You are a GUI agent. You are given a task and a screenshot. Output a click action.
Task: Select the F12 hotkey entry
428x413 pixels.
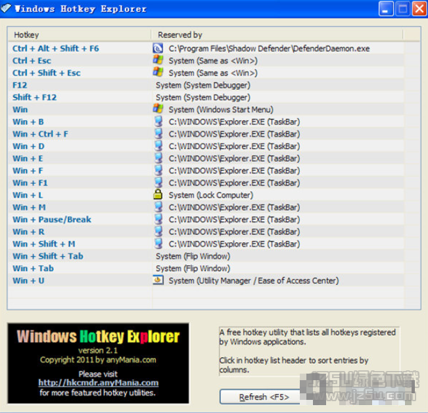20,85
